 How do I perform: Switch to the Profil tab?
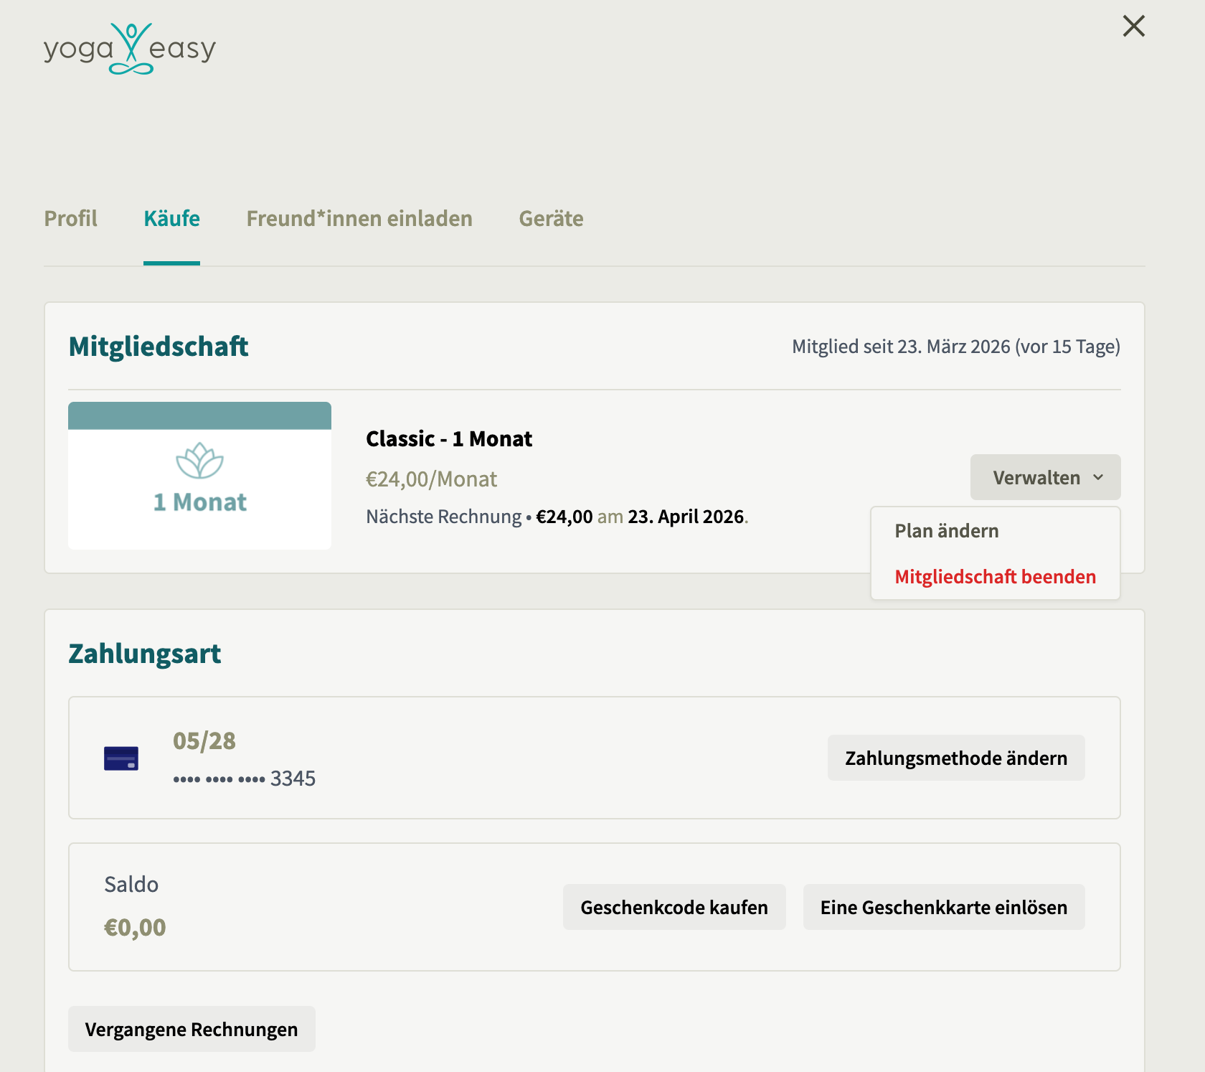[70, 219]
